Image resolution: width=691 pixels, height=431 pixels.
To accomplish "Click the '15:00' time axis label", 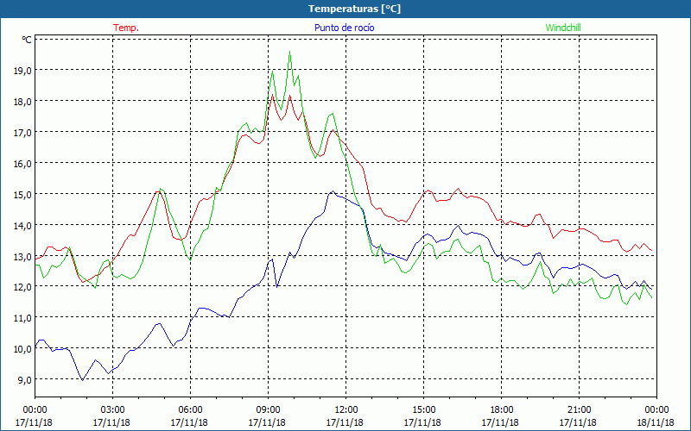I will click(423, 410).
